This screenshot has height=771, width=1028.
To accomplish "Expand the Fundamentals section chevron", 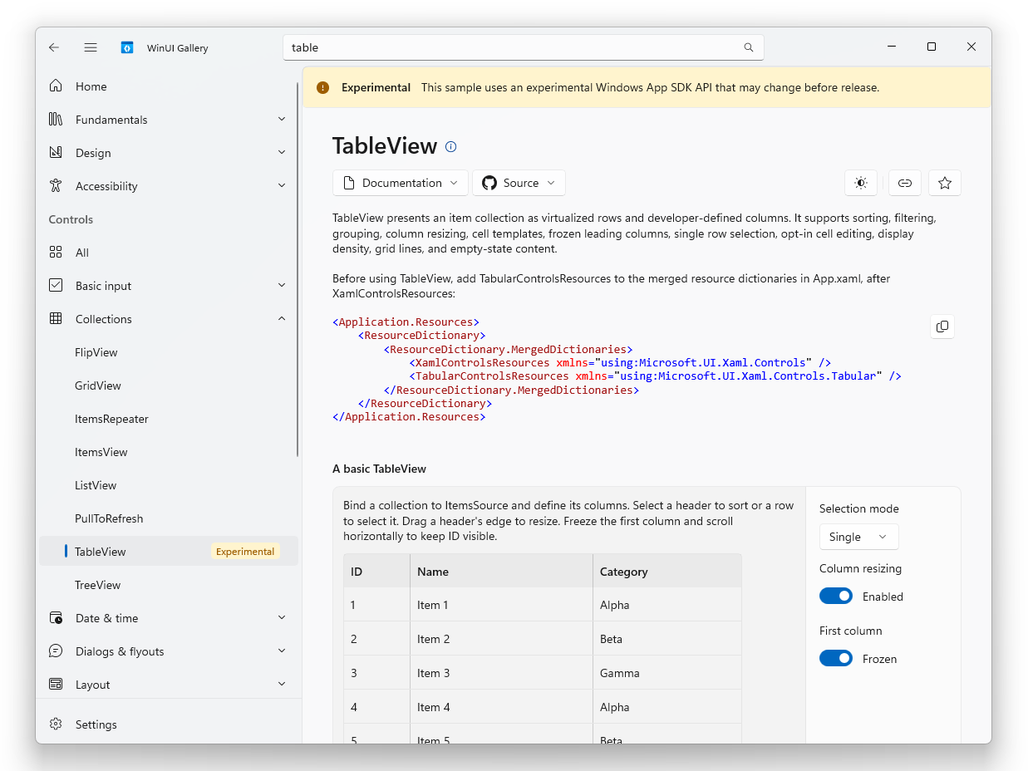I will (282, 120).
